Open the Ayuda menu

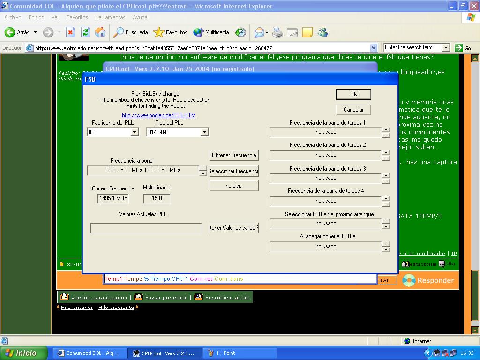[x=140, y=17]
